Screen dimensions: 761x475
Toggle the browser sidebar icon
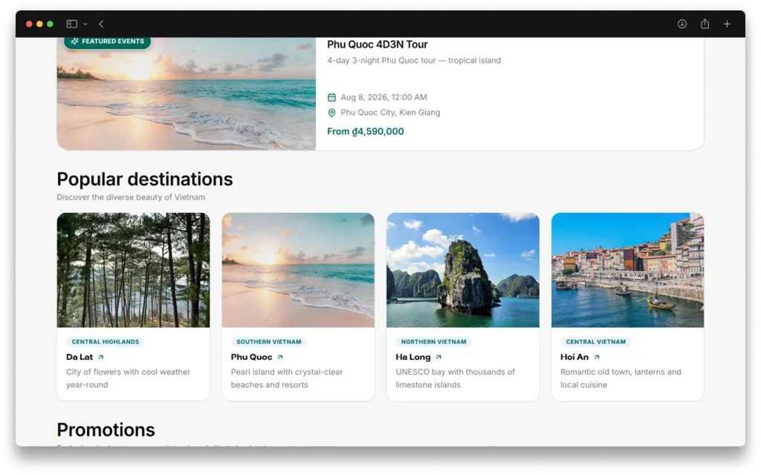click(x=72, y=24)
